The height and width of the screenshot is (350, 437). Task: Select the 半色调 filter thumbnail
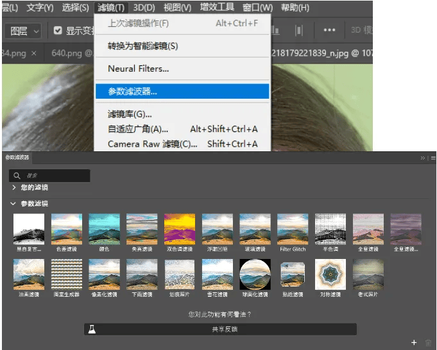pos(330,229)
